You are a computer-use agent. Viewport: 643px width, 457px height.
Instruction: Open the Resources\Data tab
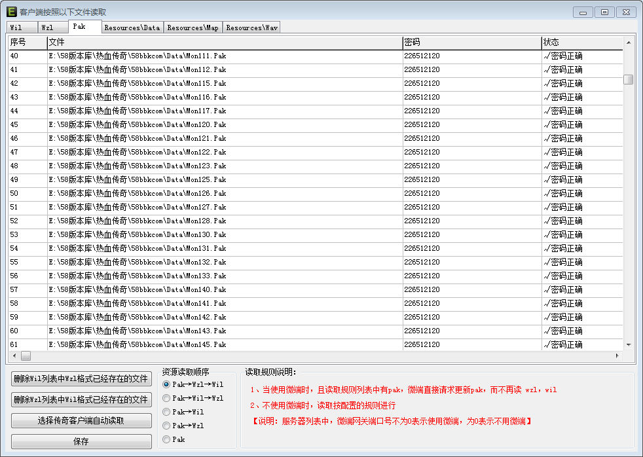132,27
